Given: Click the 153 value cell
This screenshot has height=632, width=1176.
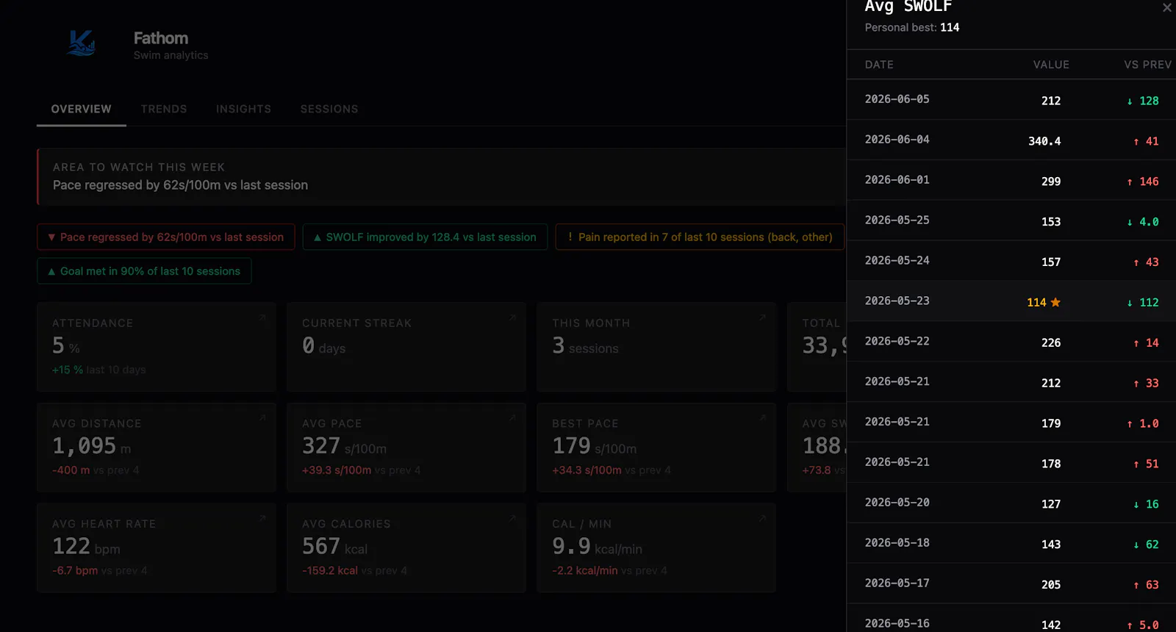Looking at the screenshot, I should point(1051,222).
